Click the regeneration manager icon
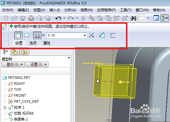Image resolution: width=170 pixels, height=122 pixels. click(125, 18)
